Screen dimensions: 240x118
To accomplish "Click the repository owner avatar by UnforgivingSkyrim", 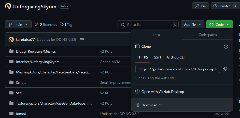I will 8,6.
